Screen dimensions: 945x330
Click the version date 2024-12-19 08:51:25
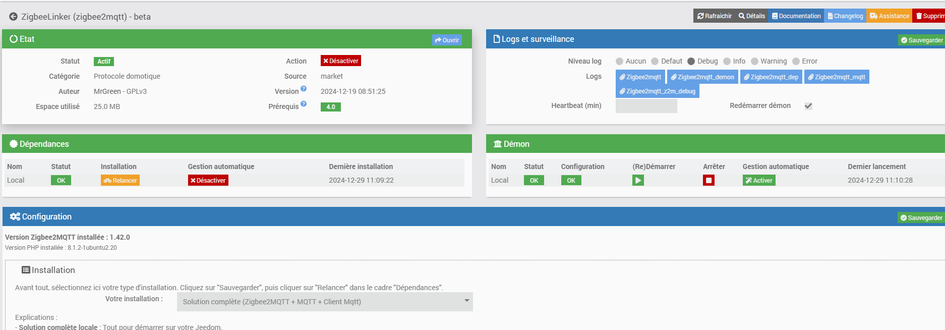(x=353, y=91)
